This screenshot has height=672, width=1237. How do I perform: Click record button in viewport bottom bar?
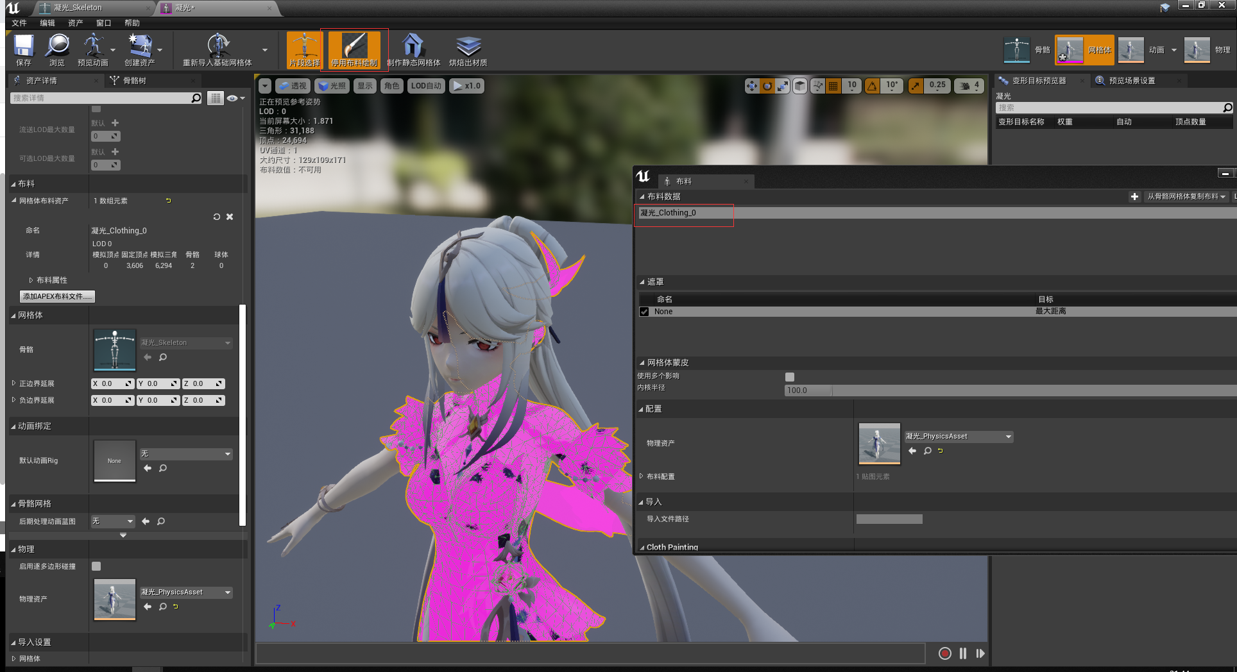tap(944, 653)
